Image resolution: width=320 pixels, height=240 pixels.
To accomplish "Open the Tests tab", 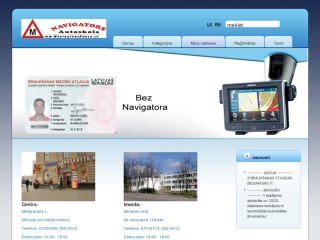I will [x=278, y=42].
